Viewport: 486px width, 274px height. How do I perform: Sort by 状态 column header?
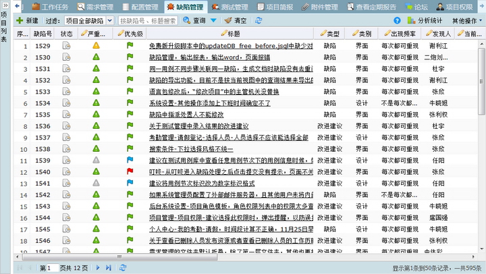(x=66, y=34)
